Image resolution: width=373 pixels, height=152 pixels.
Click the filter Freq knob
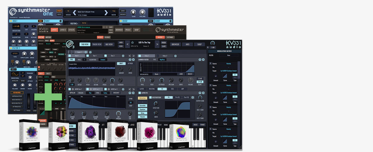tap(142, 80)
